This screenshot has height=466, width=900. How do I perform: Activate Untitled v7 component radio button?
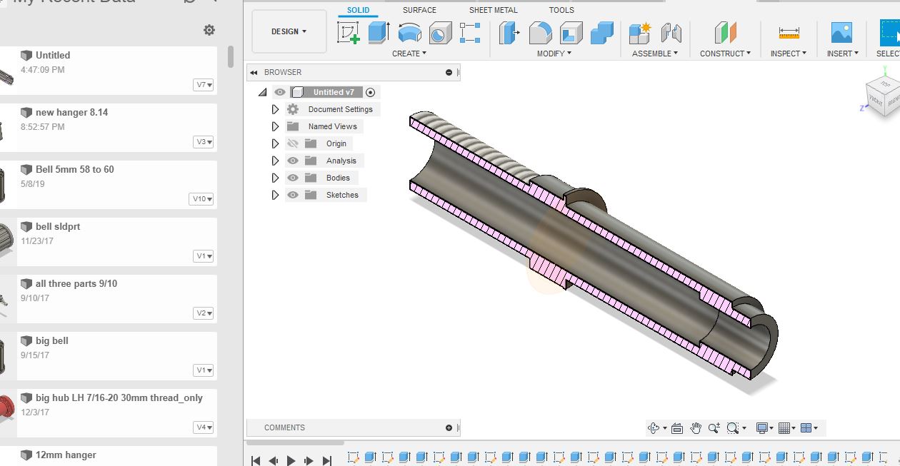370,92
